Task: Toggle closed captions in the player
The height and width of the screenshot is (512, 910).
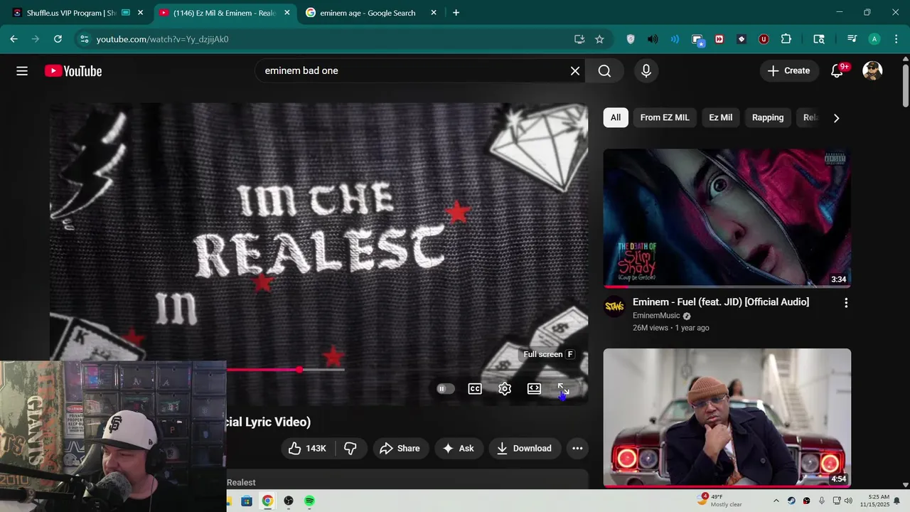Action: click(x=475, y=389)
